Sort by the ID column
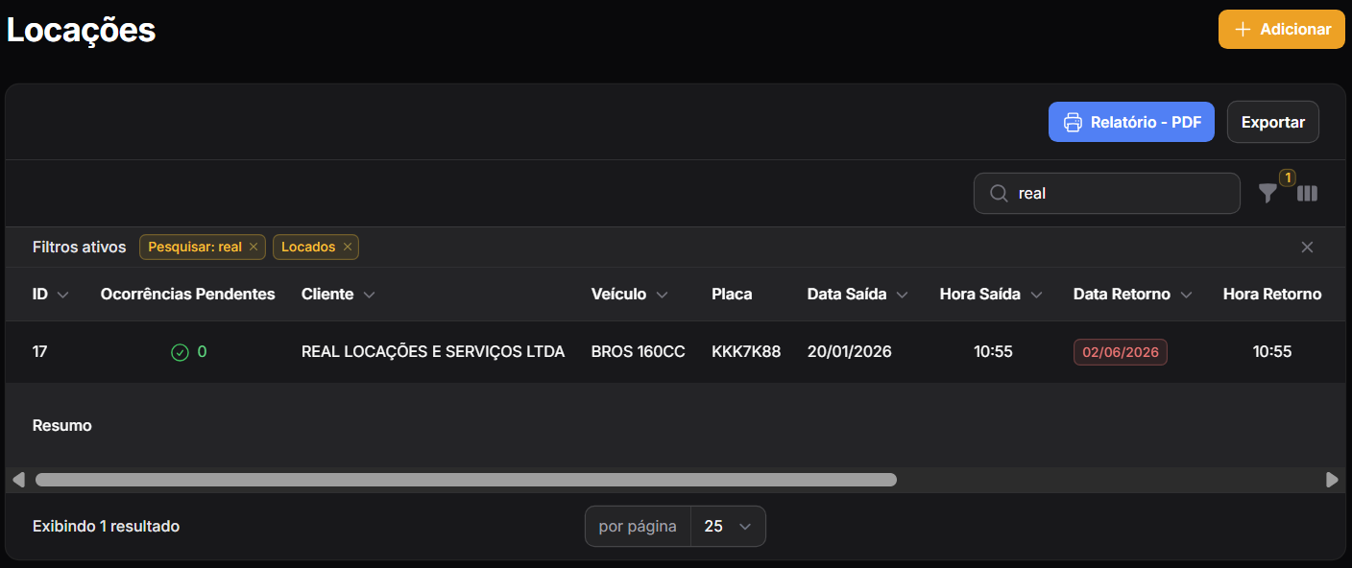The width and height of the screenshot is (1352, 568). click(x=51, y=295)
